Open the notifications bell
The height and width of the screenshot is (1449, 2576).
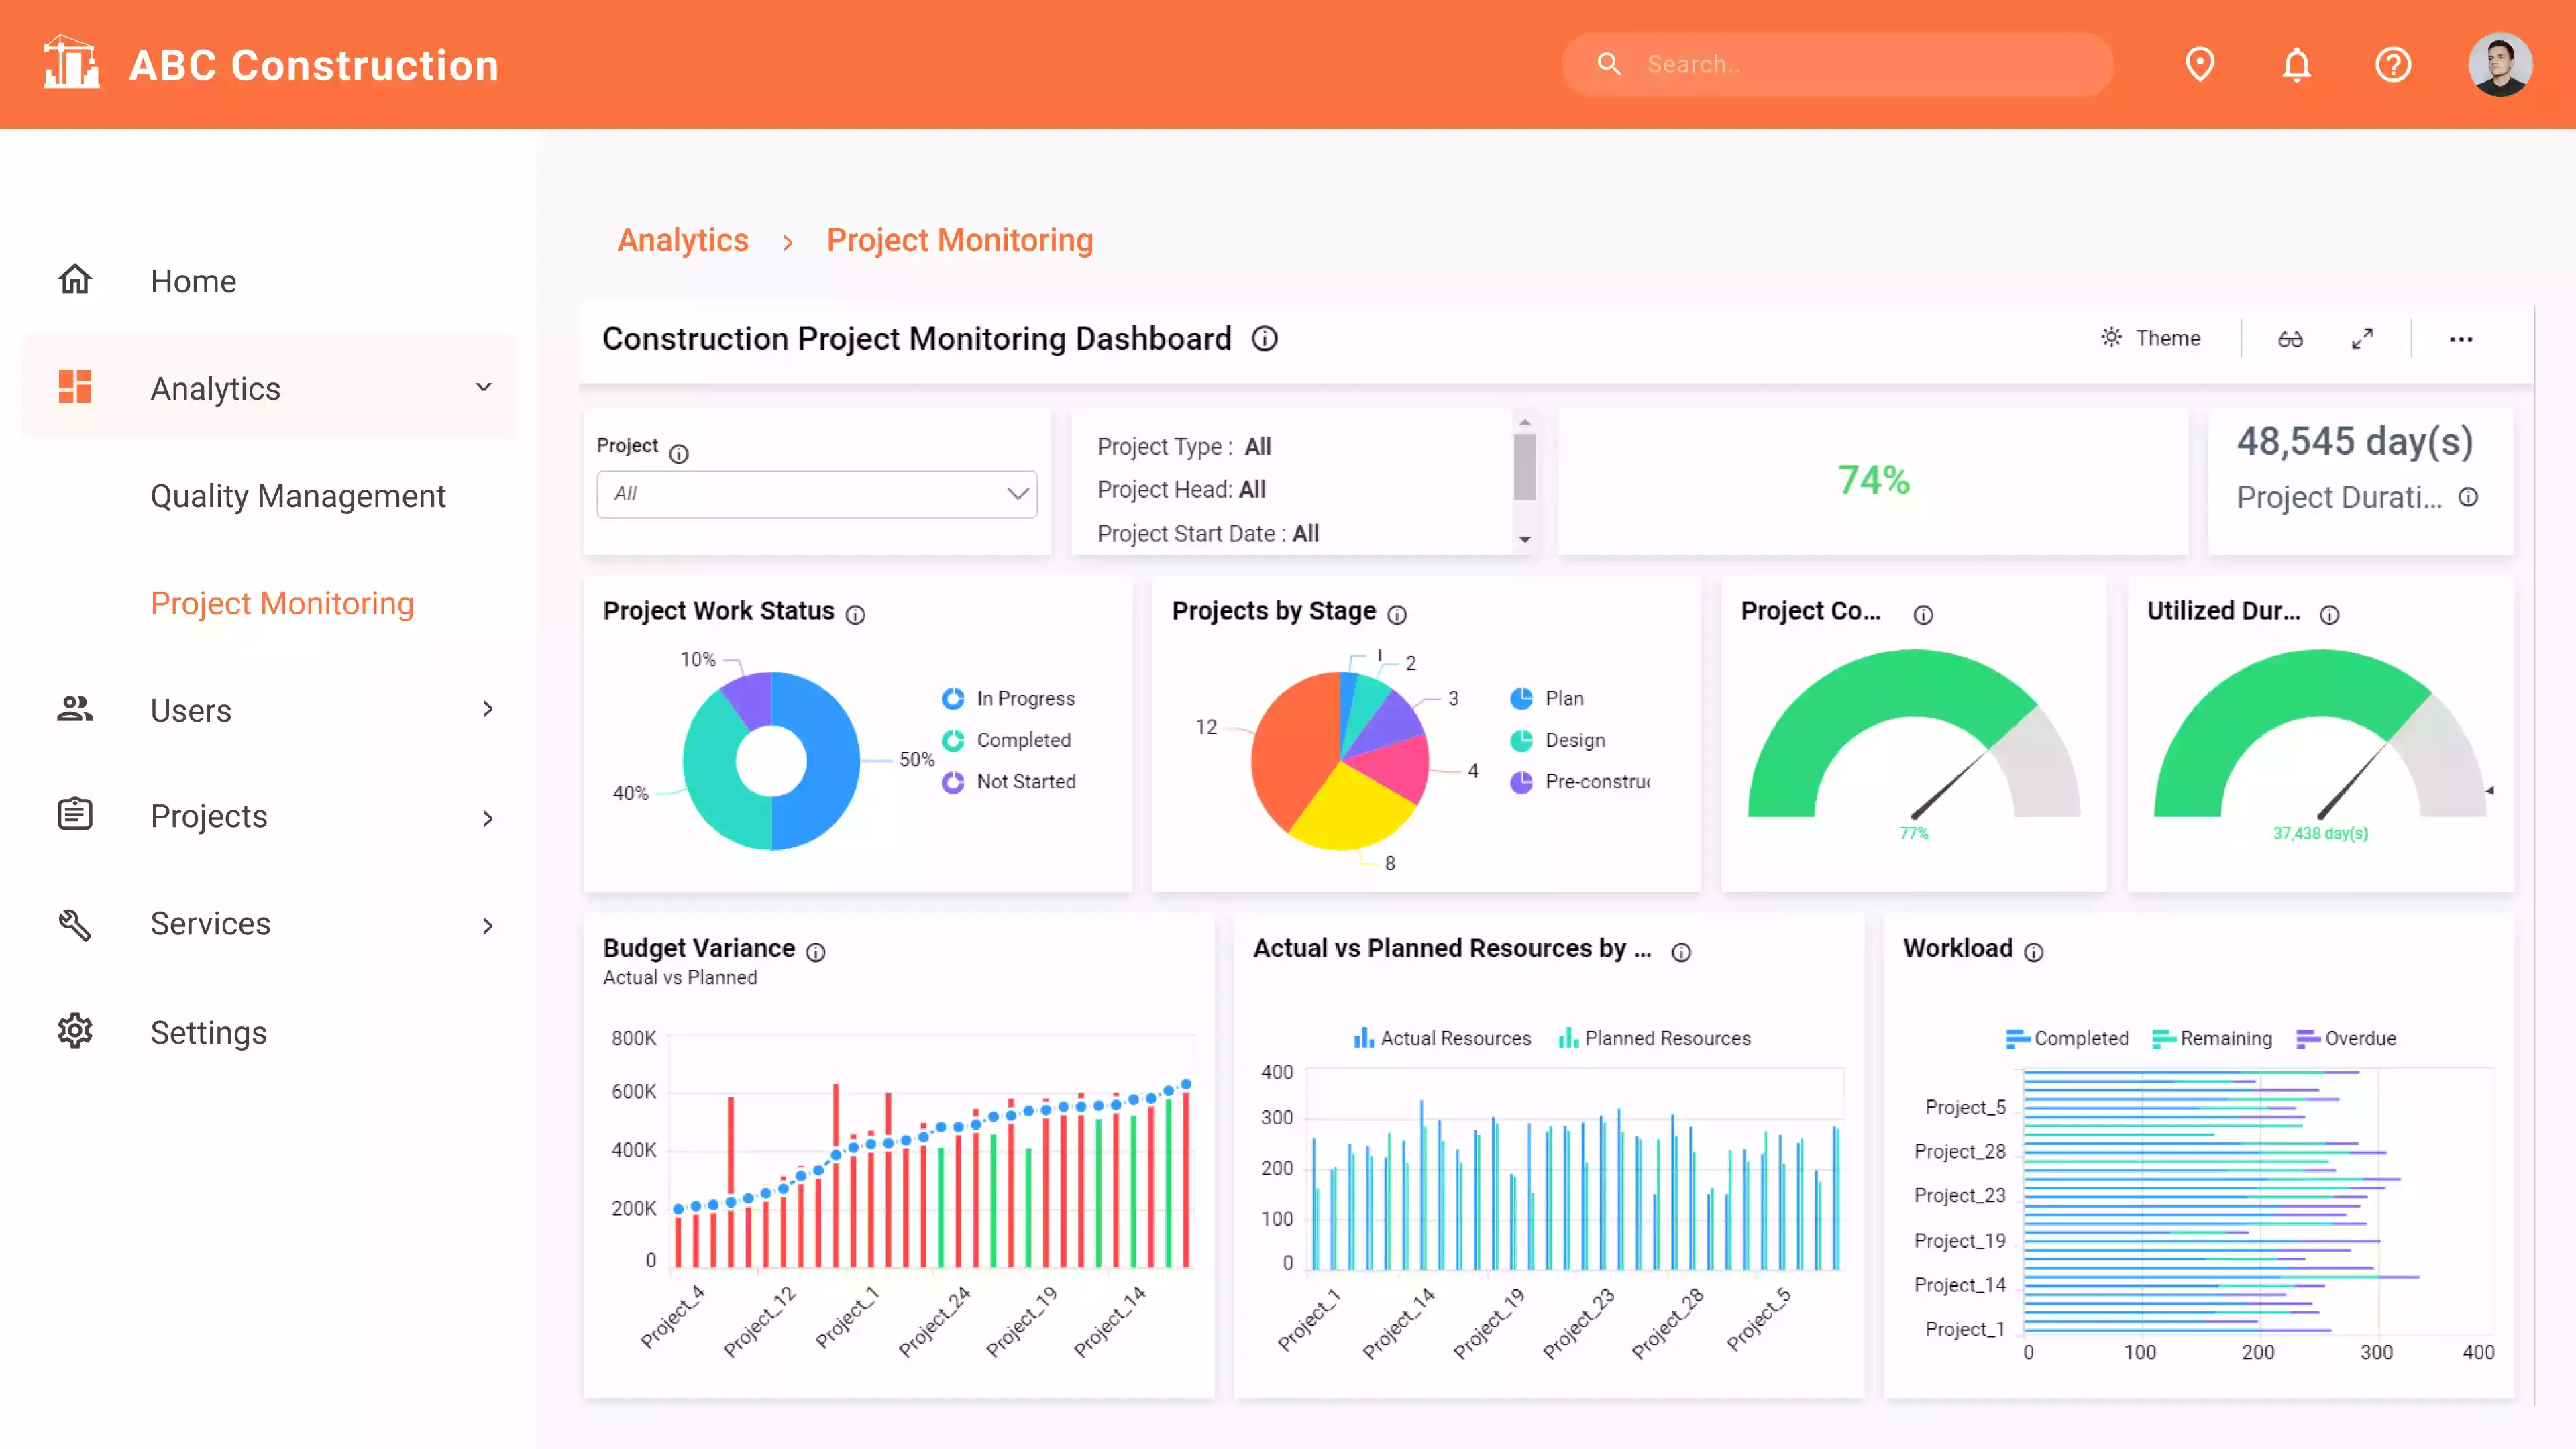(x=2297, y=64)
